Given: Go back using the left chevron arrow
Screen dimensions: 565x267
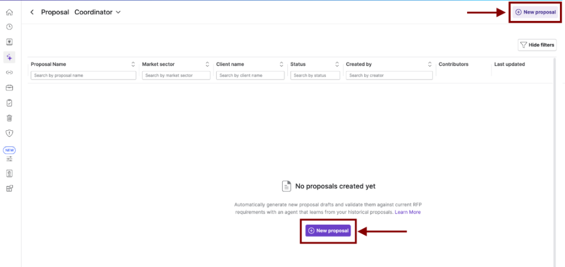Looking at the screenshot, I should point(32,12).
